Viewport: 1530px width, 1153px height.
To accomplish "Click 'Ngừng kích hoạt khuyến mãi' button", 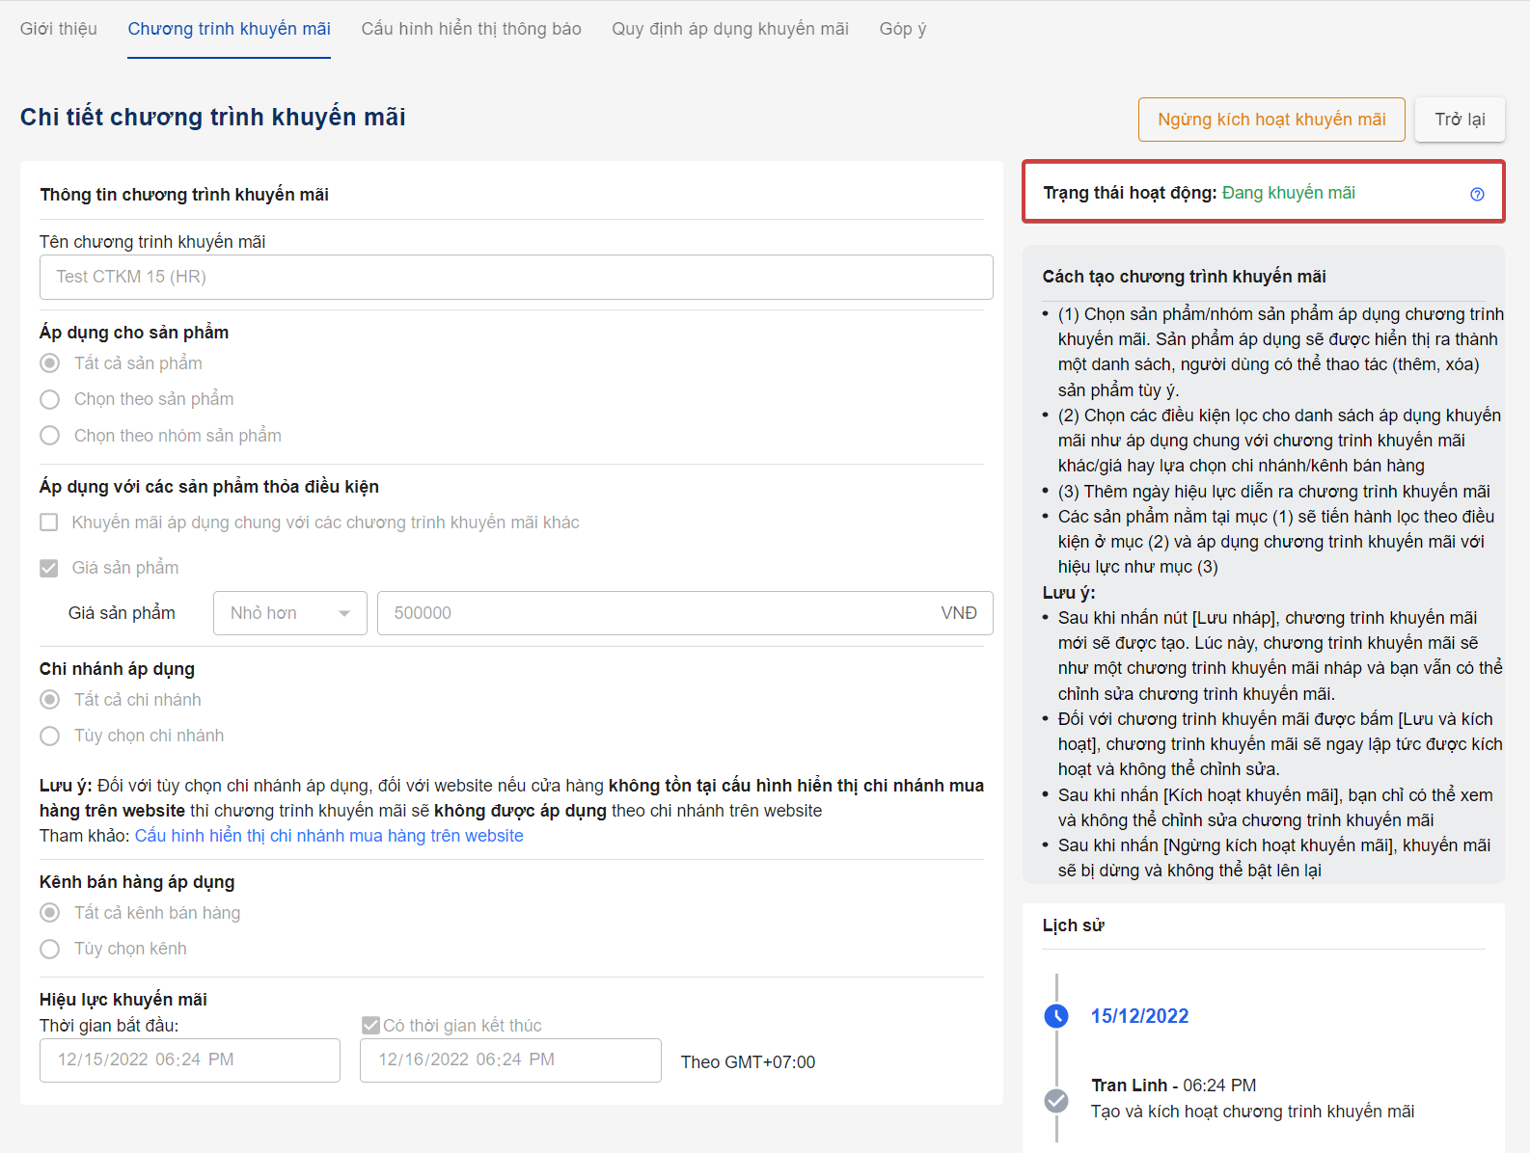I will (x=1270, y=120).
